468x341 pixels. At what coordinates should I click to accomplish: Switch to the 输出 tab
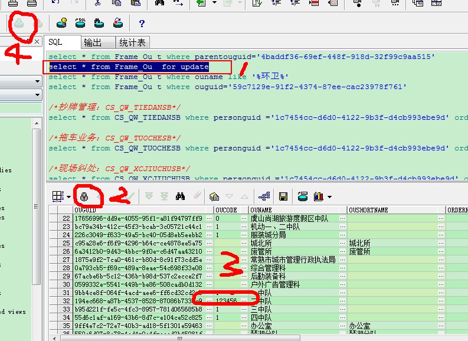coord(92,42)
